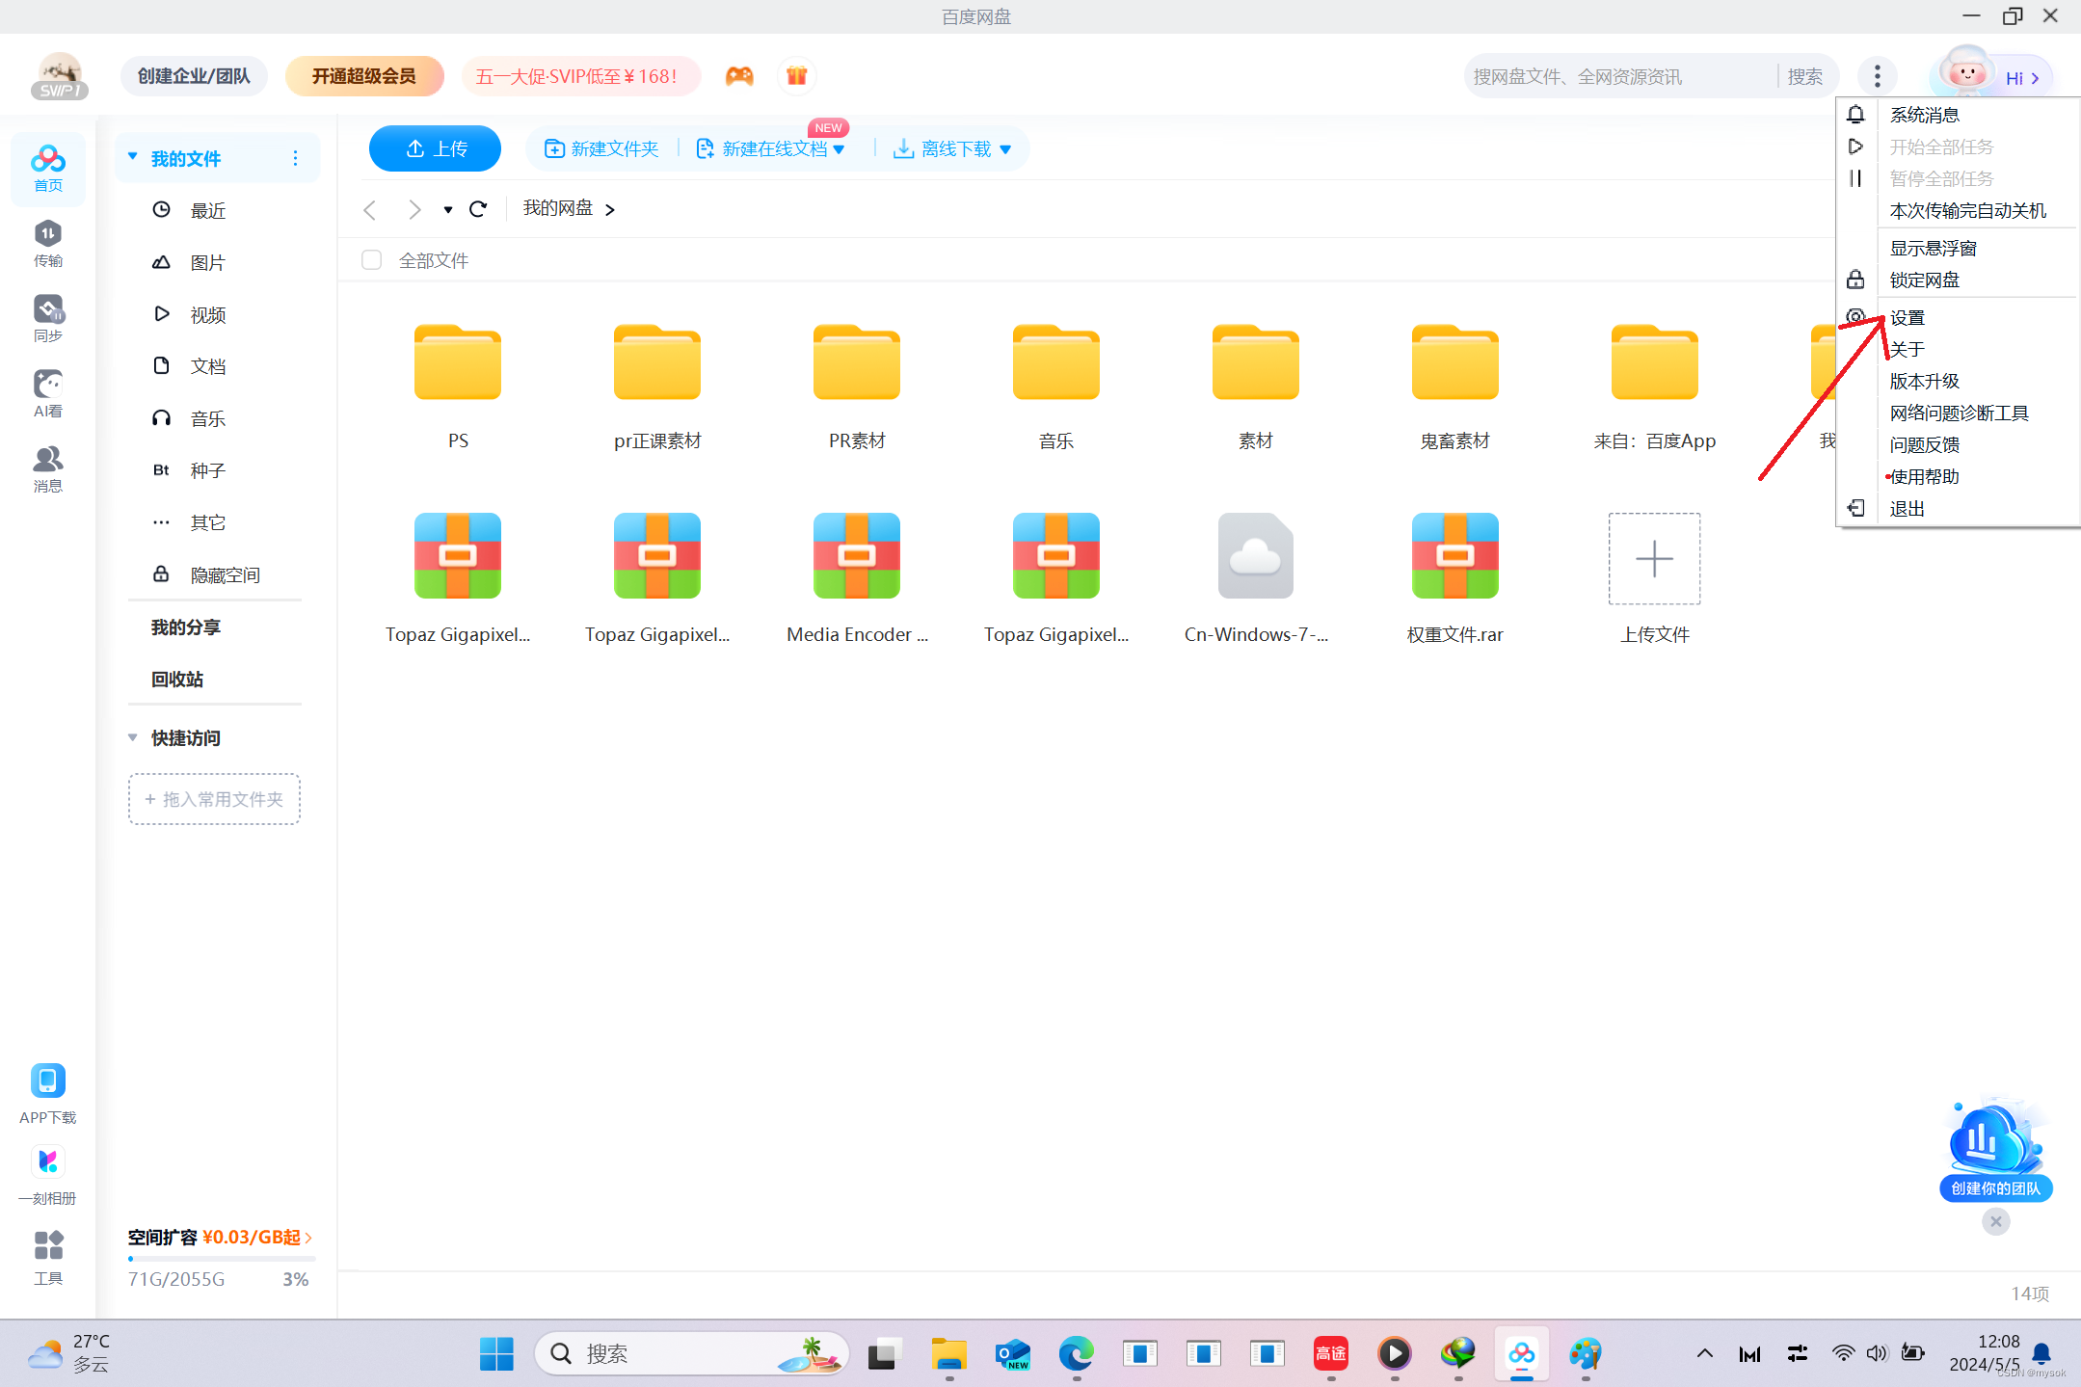
Task: Open the 五一大促 SVIP promotion banner
Action: [581, 76]
